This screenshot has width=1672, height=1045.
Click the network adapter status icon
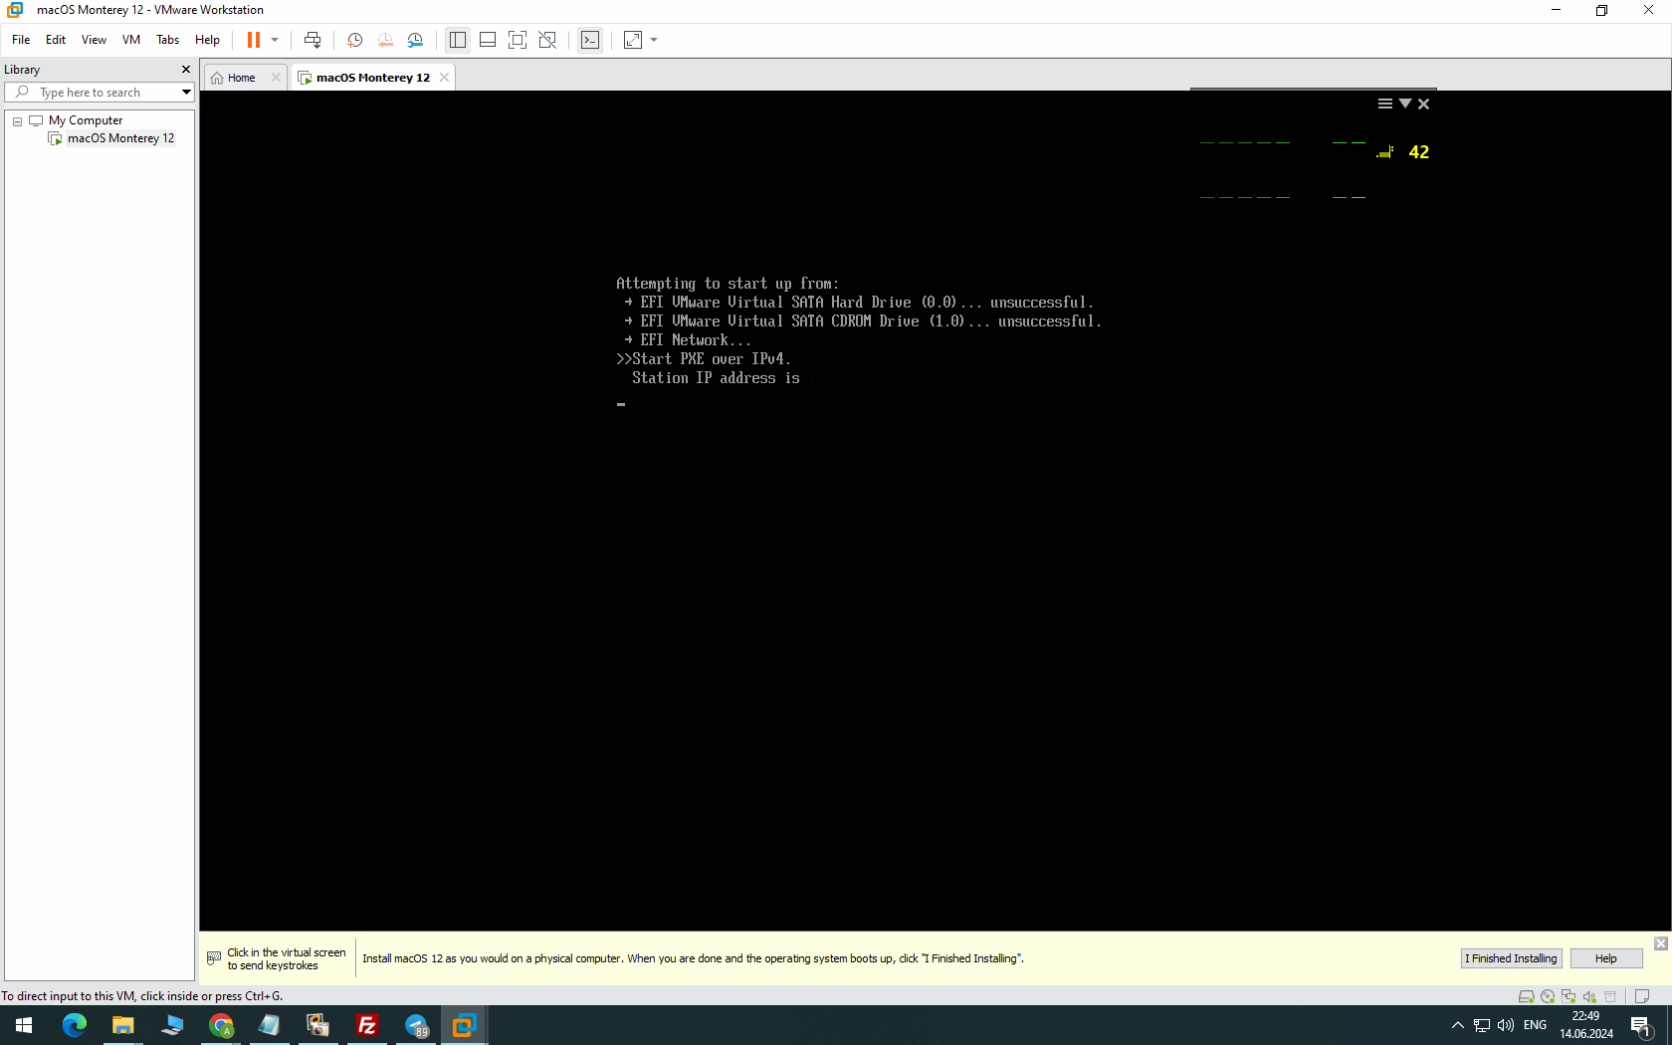(1568, 996)
